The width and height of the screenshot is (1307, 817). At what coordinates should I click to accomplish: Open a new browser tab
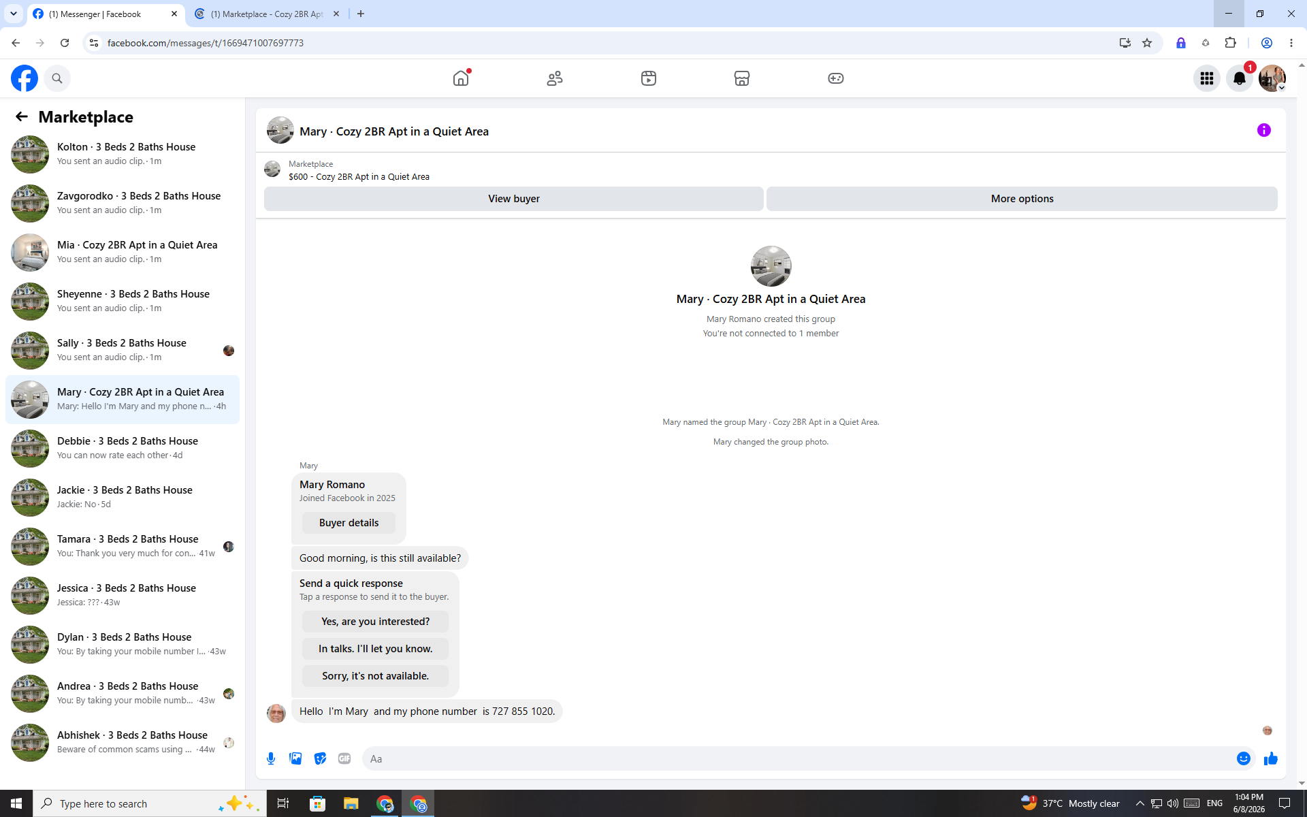tap(361, 14)
